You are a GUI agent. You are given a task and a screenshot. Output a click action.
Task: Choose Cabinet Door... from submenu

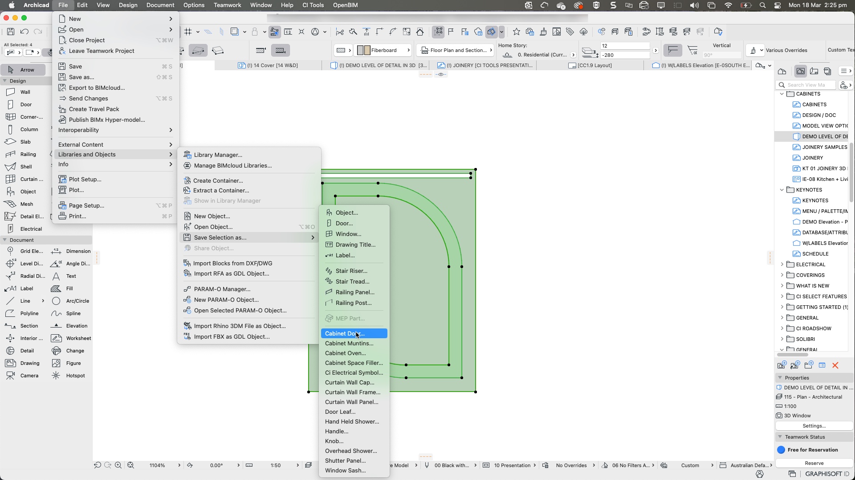(354, 333)
